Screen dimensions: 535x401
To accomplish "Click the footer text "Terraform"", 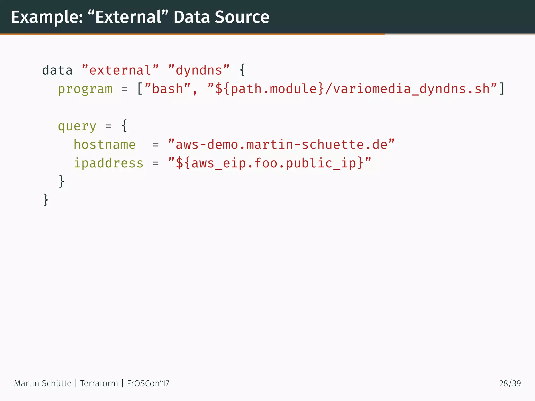I will click(x=99, y=383).
